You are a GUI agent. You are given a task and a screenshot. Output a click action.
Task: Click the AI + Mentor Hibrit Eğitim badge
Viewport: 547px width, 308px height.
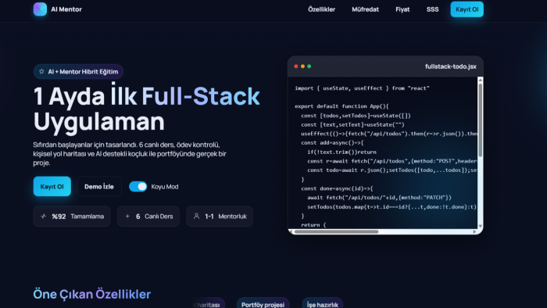pyautogui.click(x=78, y=71)
